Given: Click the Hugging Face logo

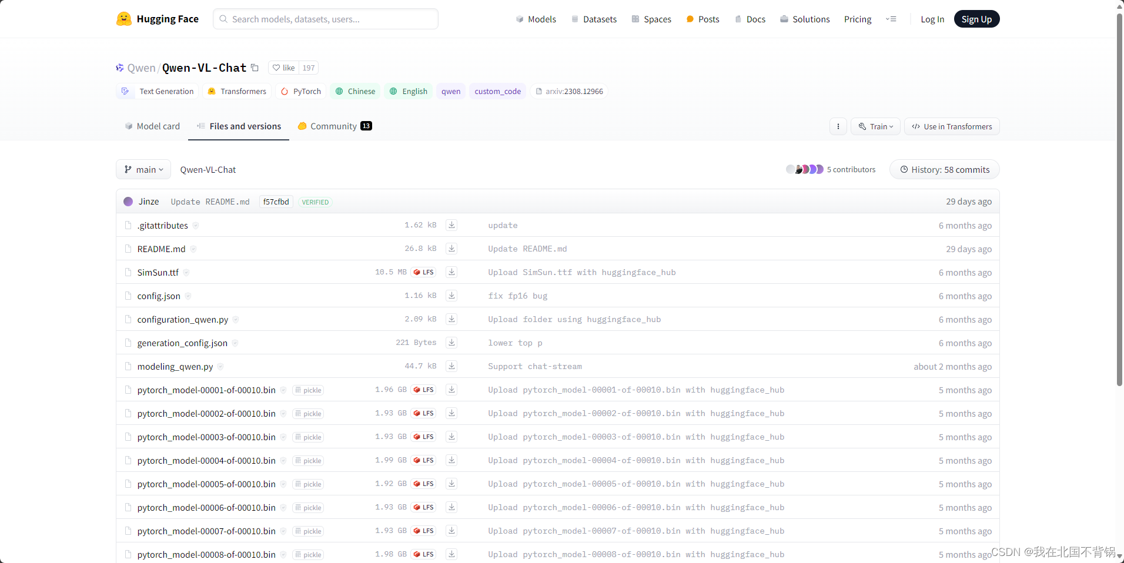Looking at the screenshot, I should (158, 19).
